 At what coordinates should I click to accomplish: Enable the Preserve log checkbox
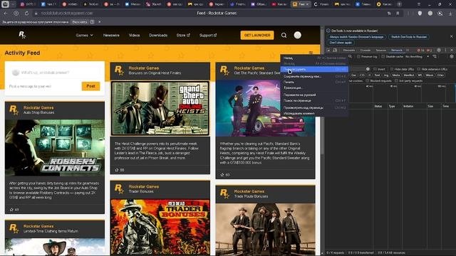(358, 57)
